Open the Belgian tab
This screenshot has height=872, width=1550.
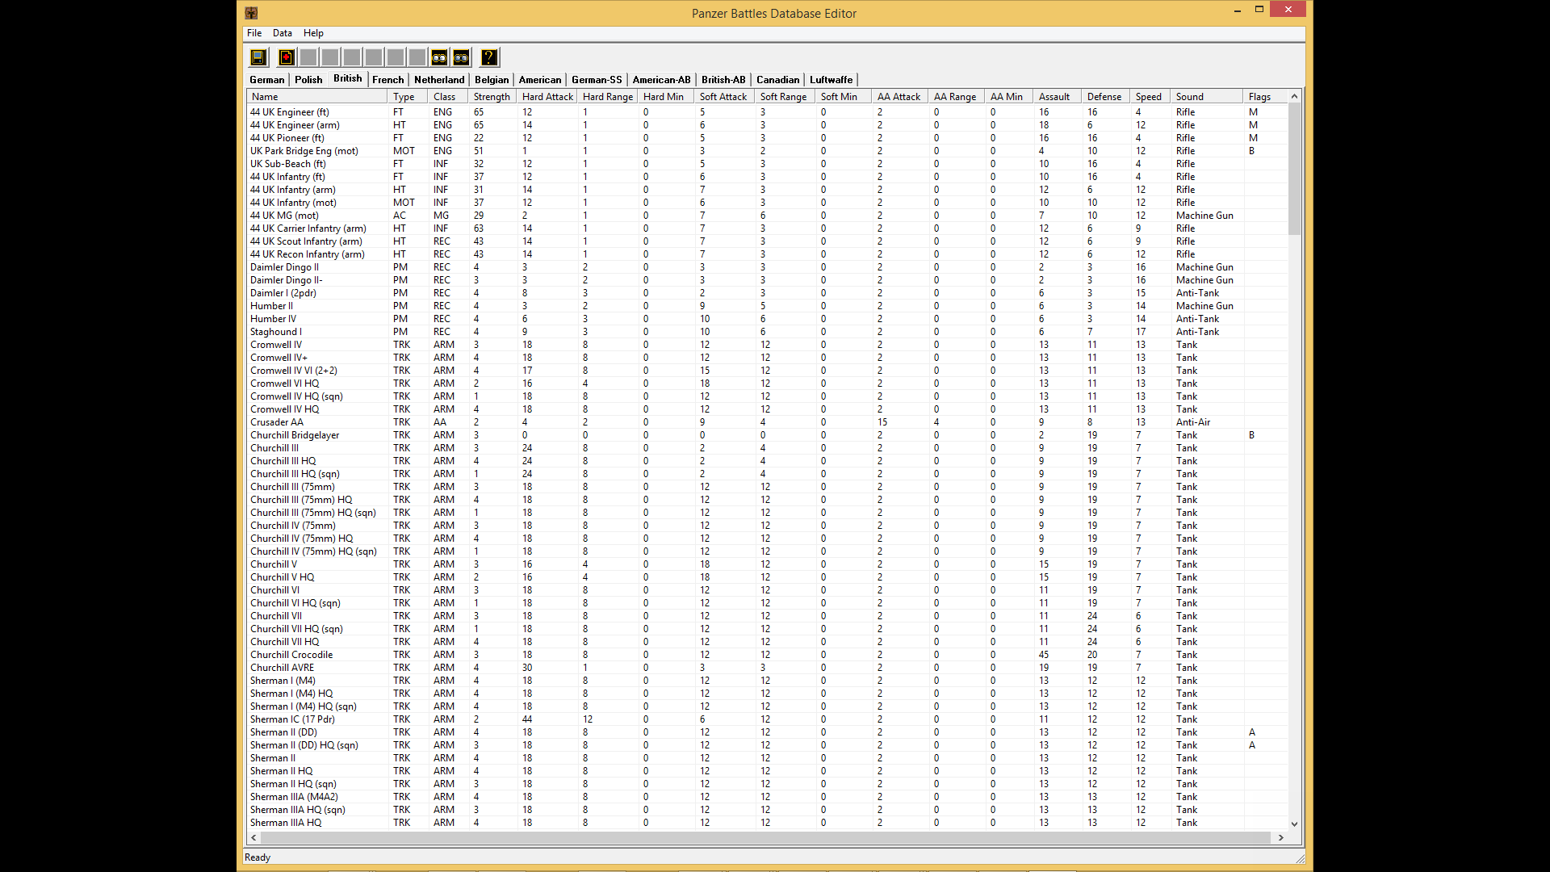[492, 80]
